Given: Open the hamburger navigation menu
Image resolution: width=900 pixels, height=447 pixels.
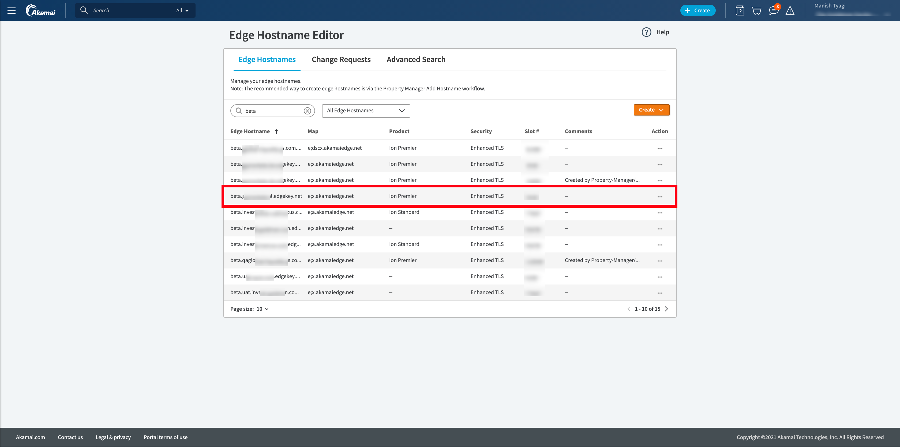Looking at the screenshot, I should 12,10.
